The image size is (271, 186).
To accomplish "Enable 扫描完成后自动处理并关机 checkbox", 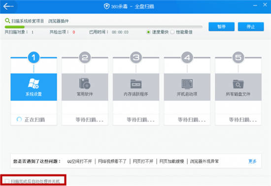I will [x=7, y=181].
